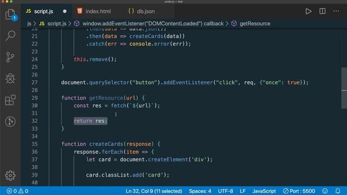
Task: Open the Explorer view in activity bar
Action: pyautogui.click(x=10, y=15)
